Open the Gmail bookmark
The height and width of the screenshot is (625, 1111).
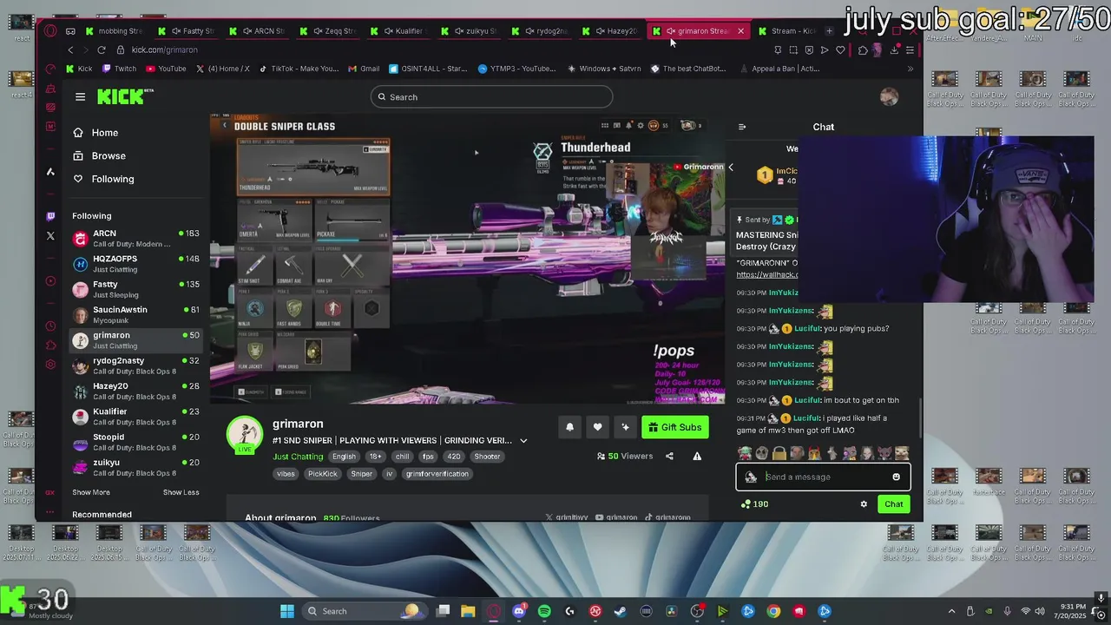[364, 69]
